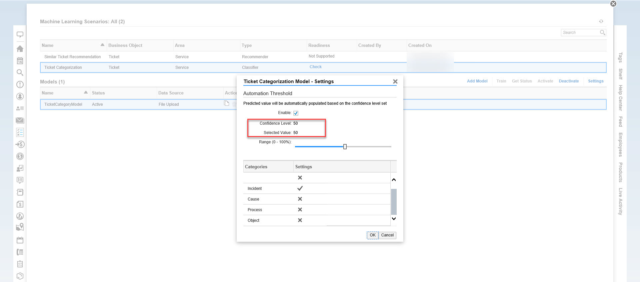Open the briefcase calendar icon in sidebar

pos(20,240)
